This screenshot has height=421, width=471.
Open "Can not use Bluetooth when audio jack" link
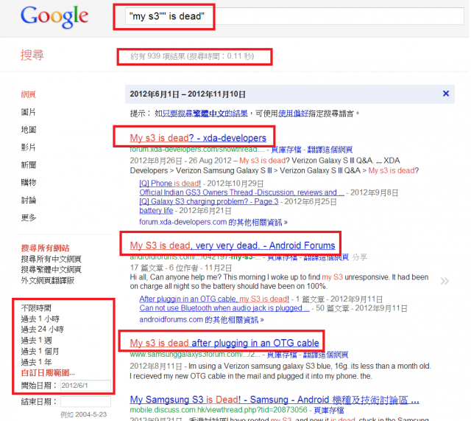coord(224,308)
